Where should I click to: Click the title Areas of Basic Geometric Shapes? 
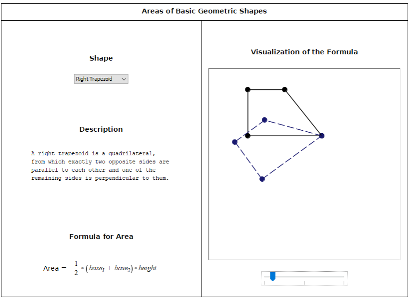[x=204, y=11]
